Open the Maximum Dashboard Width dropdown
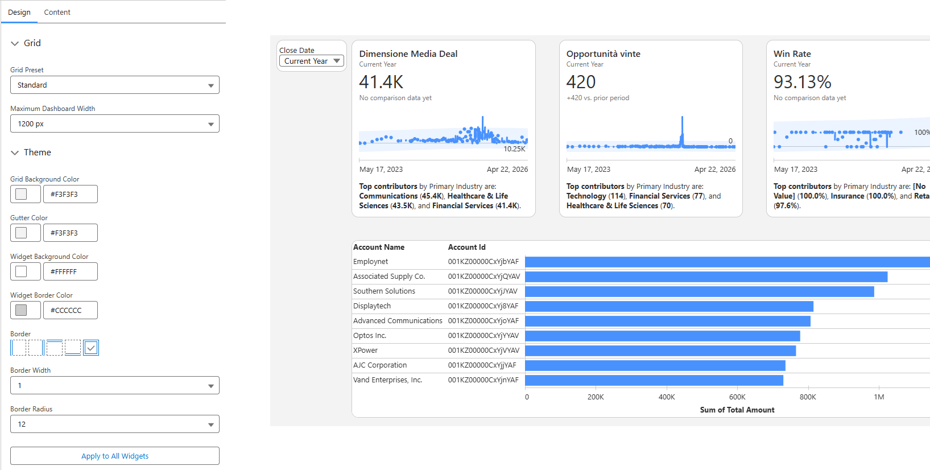The height and width of the screenshot is (470, 930). pos(114,123)
